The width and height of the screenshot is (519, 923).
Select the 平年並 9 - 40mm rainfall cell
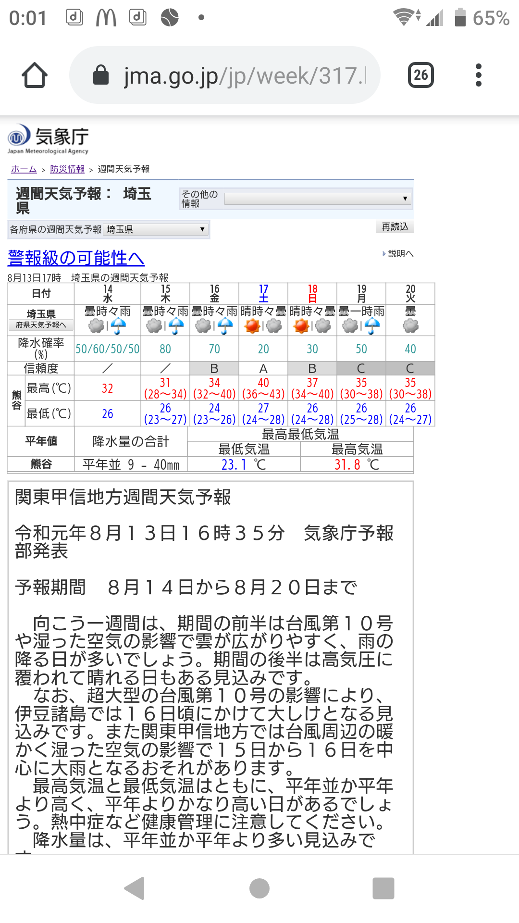[x=131, y=465]
